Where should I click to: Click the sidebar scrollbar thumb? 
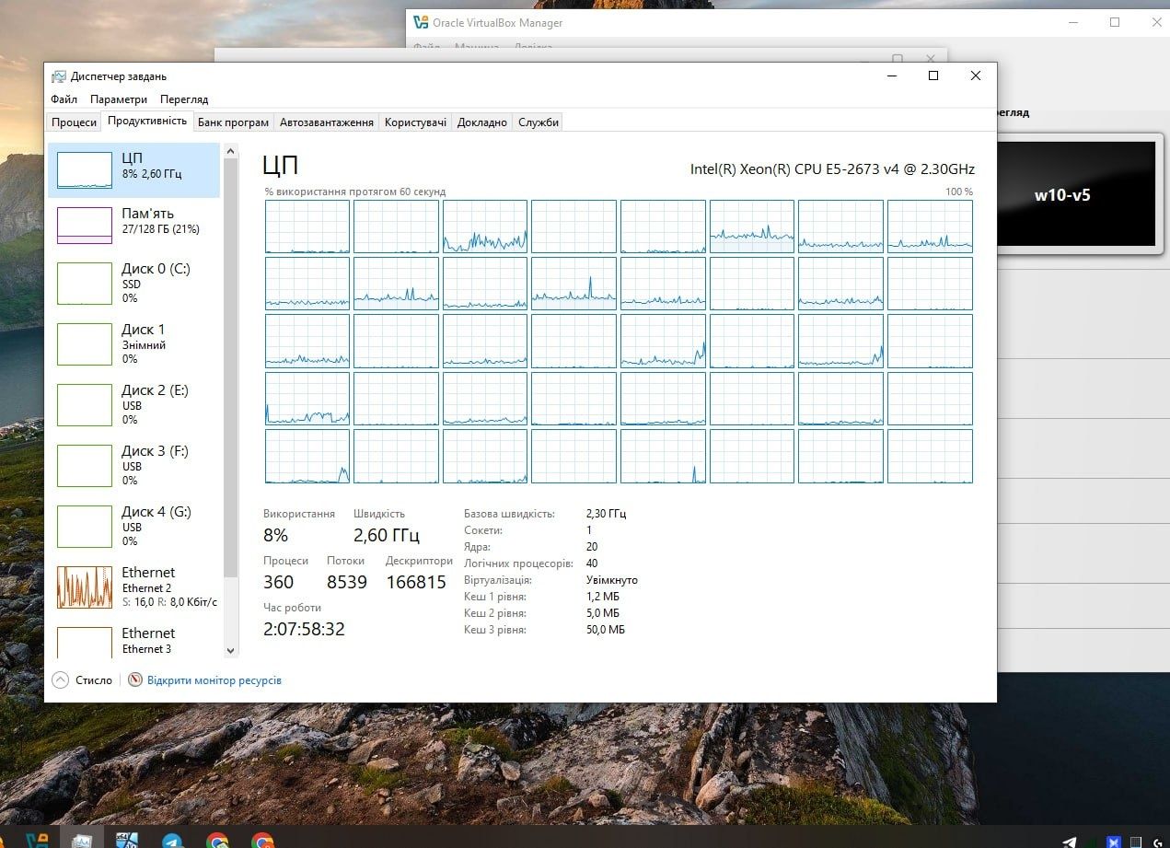coord(230,368)
